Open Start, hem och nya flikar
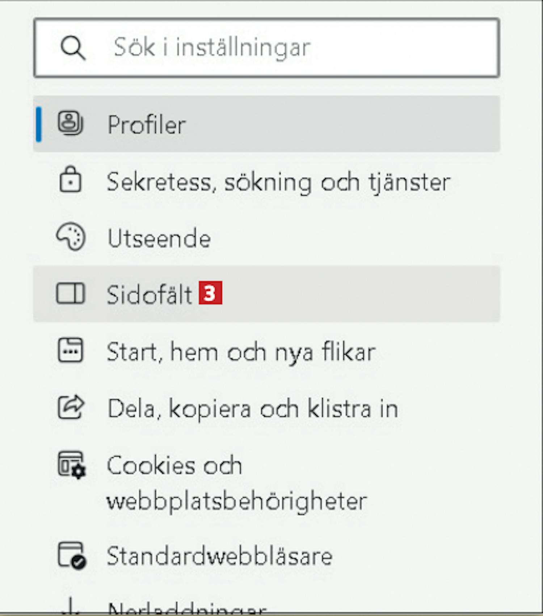 coord(241,352)
